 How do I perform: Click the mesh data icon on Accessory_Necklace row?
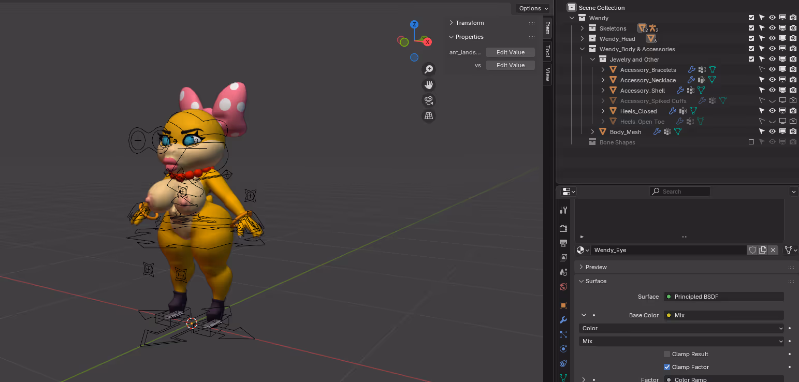[712, 80]
